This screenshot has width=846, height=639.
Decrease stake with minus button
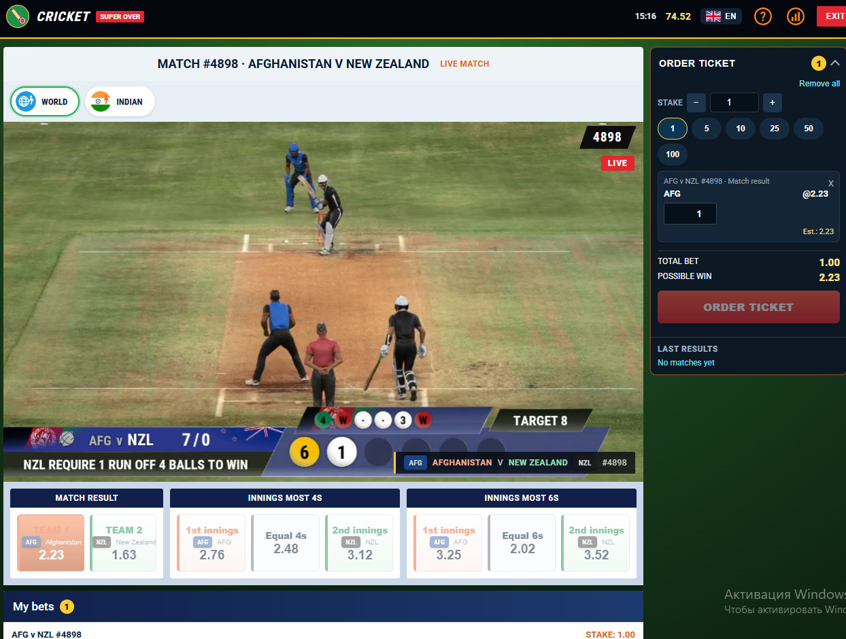(x=696, y=103)
